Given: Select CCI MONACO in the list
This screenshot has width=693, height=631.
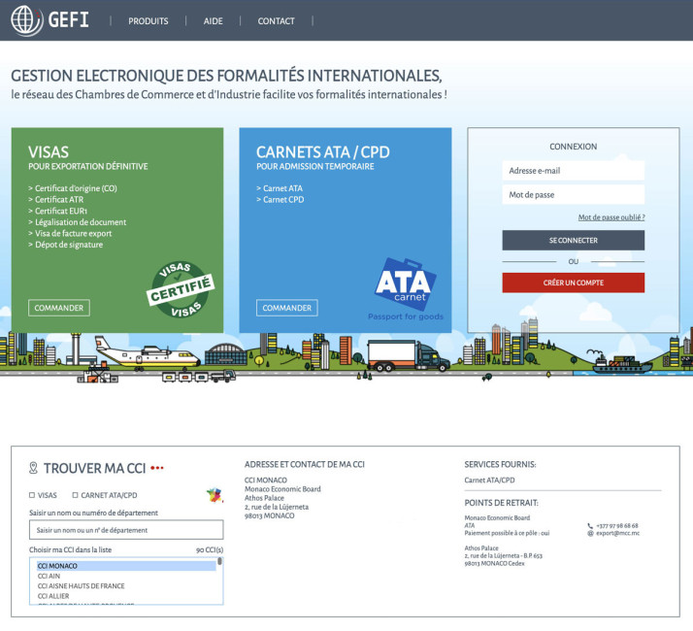Looking at the screenshot, I should [x=126, y=566].
